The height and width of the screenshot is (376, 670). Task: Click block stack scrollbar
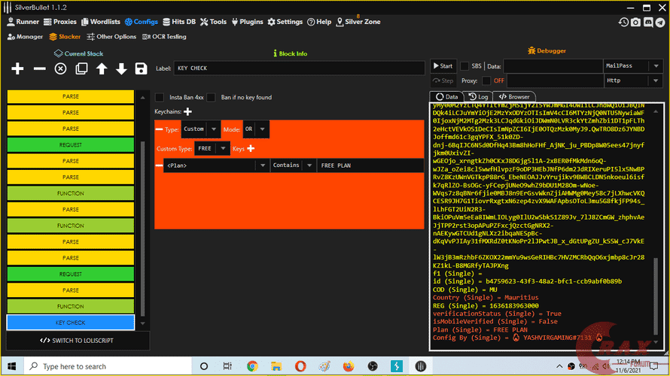(143, 227)
